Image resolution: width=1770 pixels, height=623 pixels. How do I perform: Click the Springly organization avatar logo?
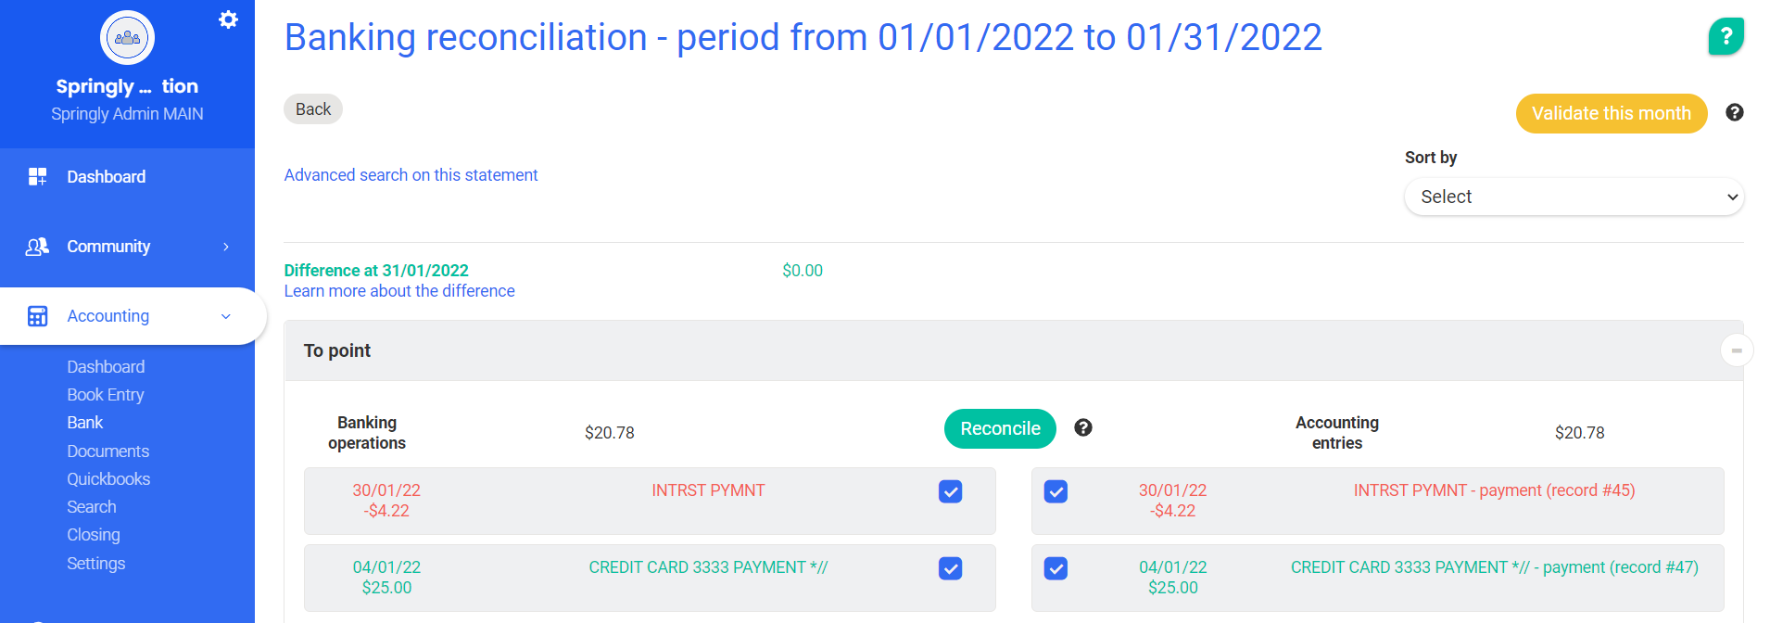point(127,38)
